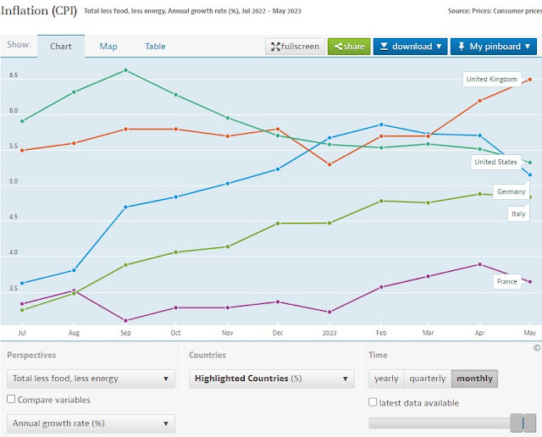Click the Inflation (CPI) title
The width and height of the screenshot is (542, 437).
(39, 11)
